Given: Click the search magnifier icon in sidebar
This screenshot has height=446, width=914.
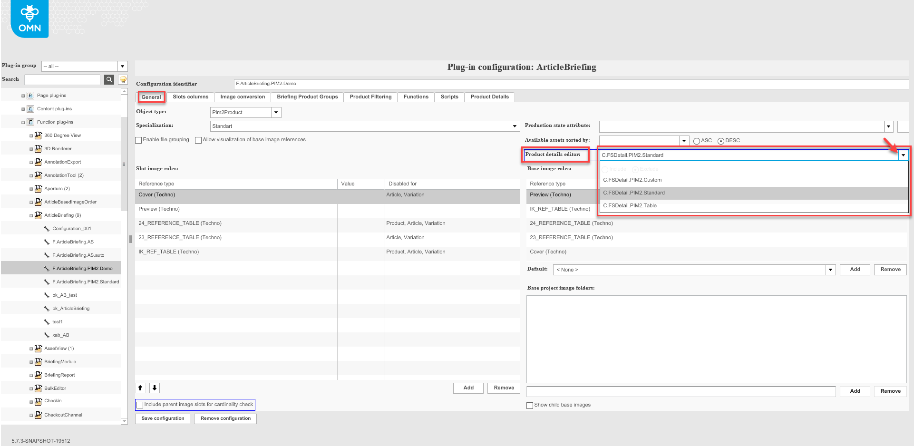Looking at the screenshot, I should [x=109, y=79].
